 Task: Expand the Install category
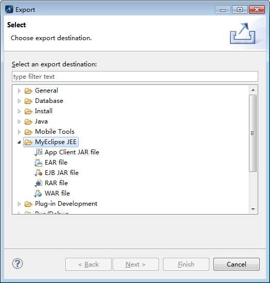click(x=19, y=111)
